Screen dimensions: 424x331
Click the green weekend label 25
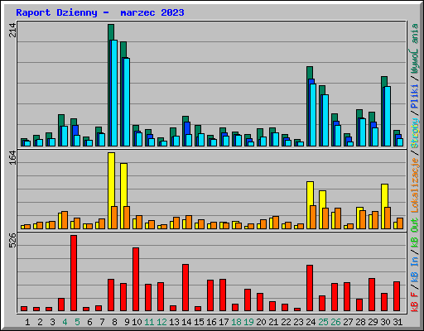323,322
